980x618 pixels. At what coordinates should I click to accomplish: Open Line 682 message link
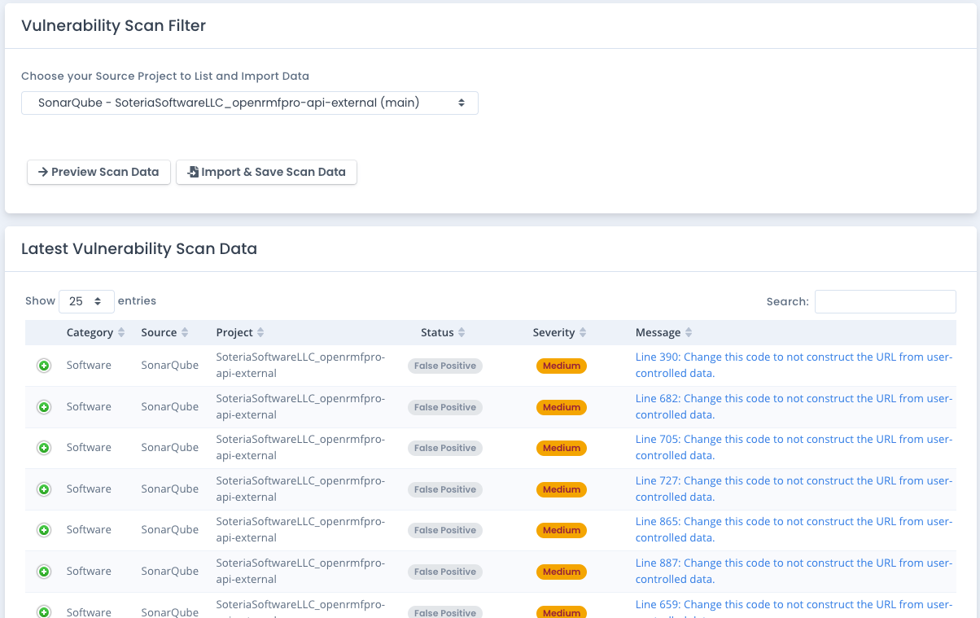coord(794,406)
